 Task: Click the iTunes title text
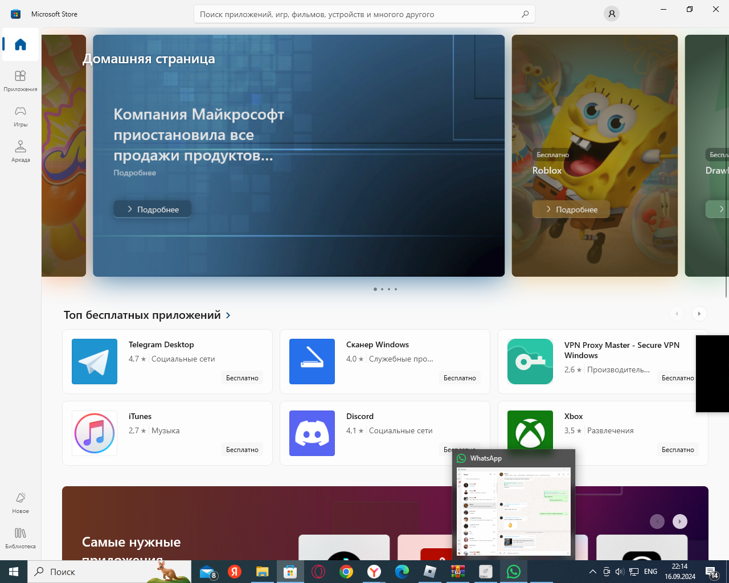click(140, 416)
